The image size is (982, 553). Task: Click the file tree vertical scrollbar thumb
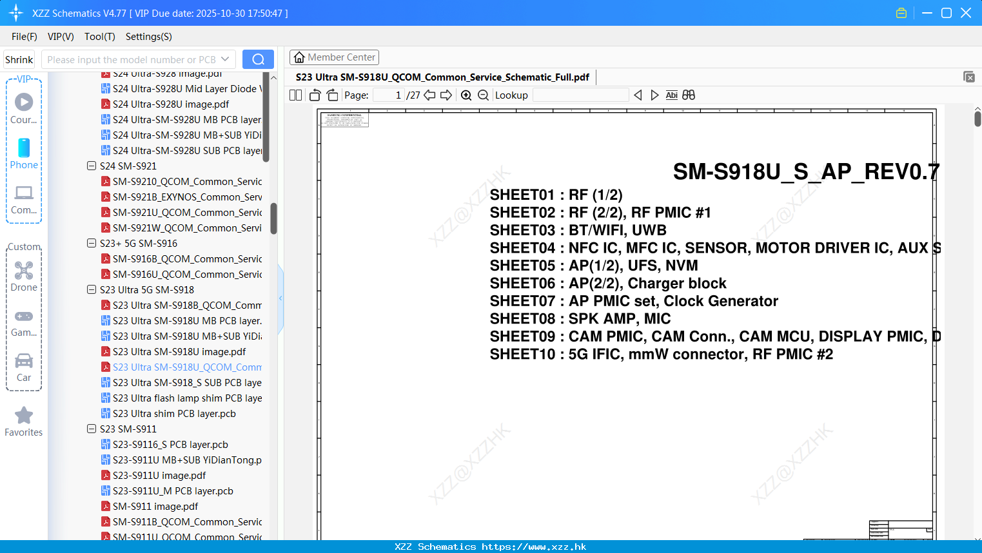click(x=273, y=218)
